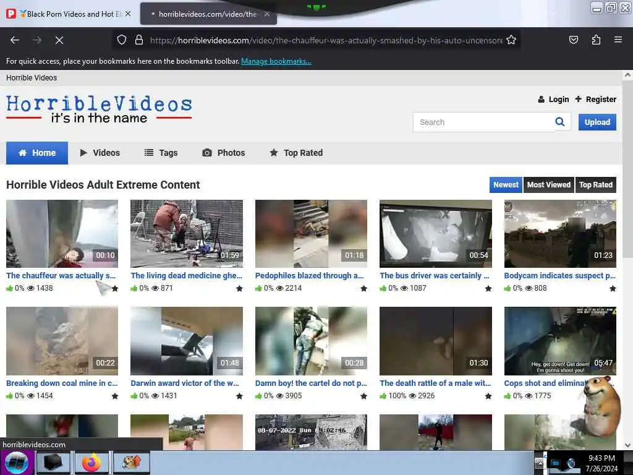Open the Videos navigation item
Image resolution: width=633 pixels, height=475 pixels.
click(x=100, y=153)
